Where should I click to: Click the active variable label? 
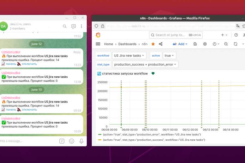(x=156, y=55)
